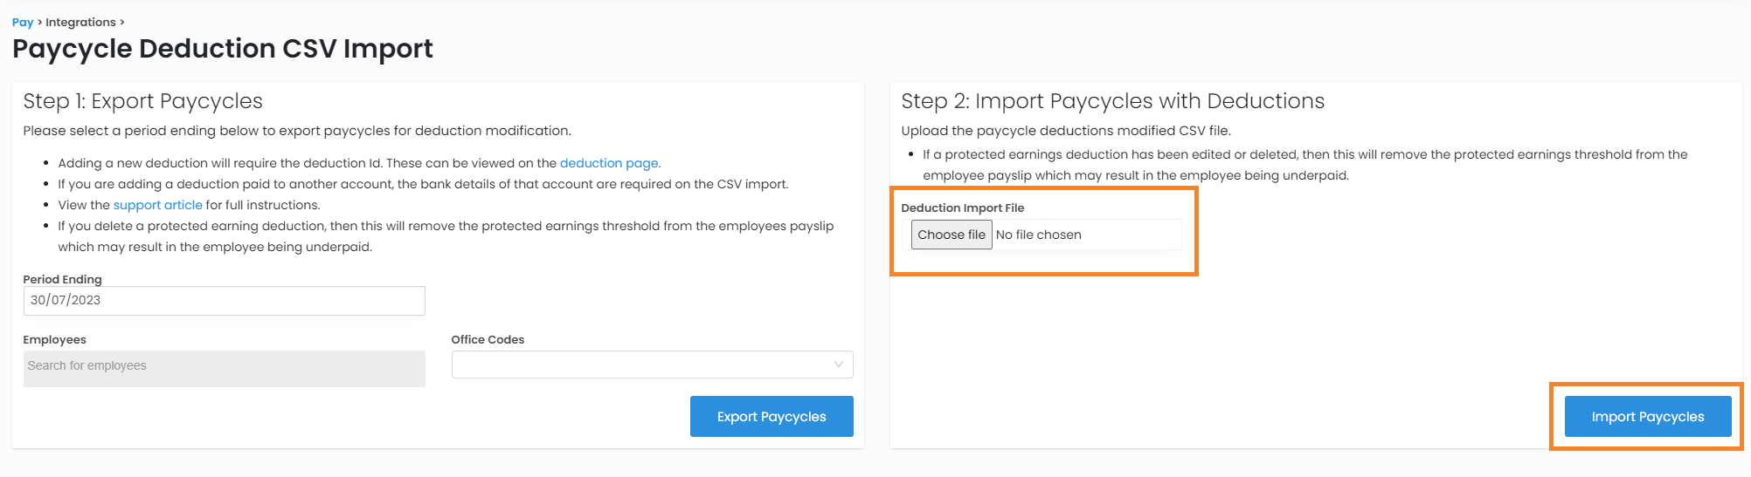Focus the Search for employees field
The image size is (1751, 477).
(224, 368)
